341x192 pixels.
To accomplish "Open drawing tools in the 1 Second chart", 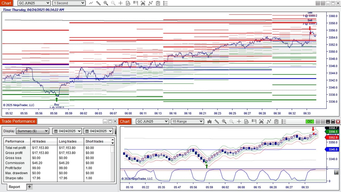I will [x=98, y=3].
